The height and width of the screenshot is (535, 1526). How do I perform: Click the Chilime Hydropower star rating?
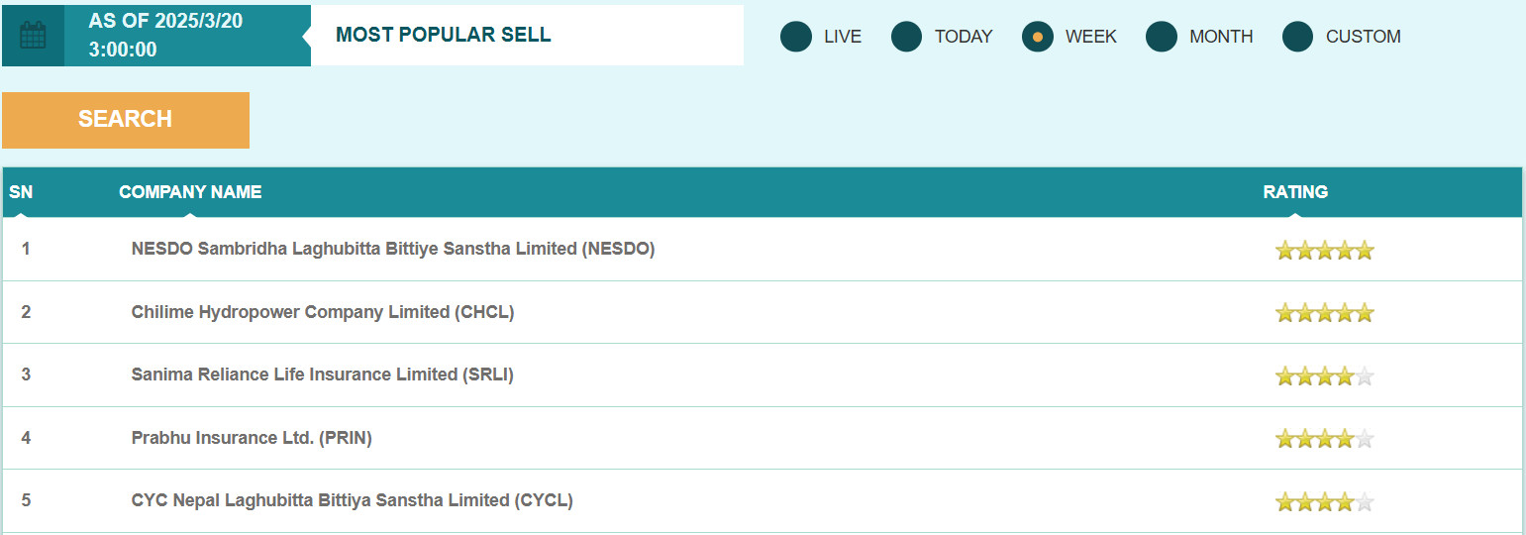[x=1324, y=313]
